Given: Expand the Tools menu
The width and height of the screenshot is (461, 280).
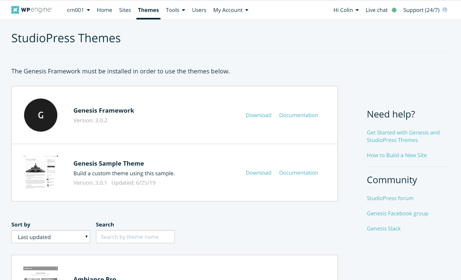Looking at the screenshot, I should click(x=175, y=10).
